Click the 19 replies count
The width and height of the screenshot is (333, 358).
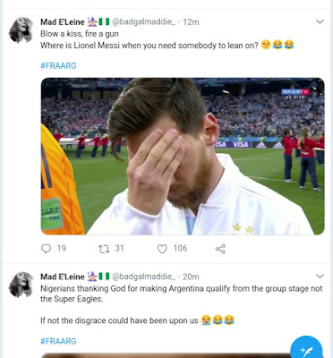pos(62,248)
